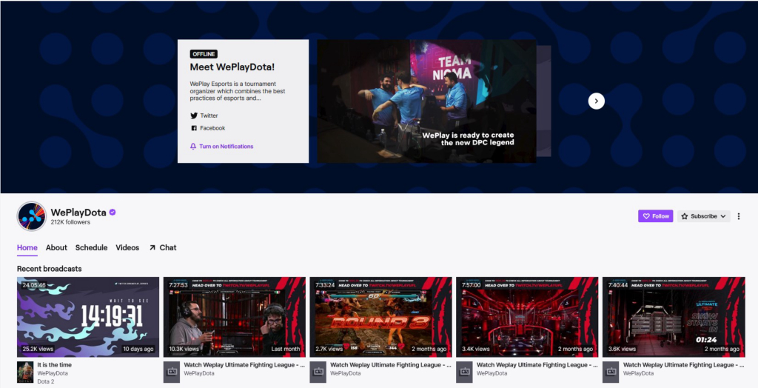
Task: Click the Dota 2 game box art
Action: coord(25,372)
